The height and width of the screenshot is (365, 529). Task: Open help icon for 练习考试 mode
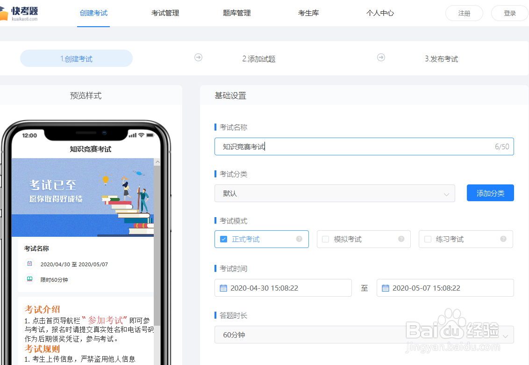pyautogui.click(x=503, y=239)
